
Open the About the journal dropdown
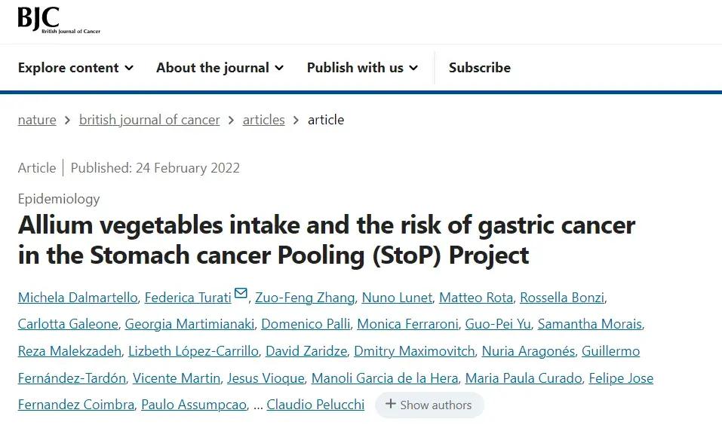pyautogui.click(x=220, y=68)
